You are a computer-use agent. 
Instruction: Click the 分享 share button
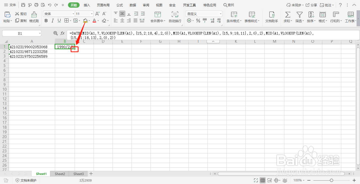[x=312, y=5]
